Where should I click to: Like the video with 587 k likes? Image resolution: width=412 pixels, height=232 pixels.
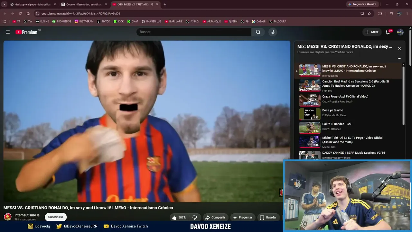click(x=179, y=217)
